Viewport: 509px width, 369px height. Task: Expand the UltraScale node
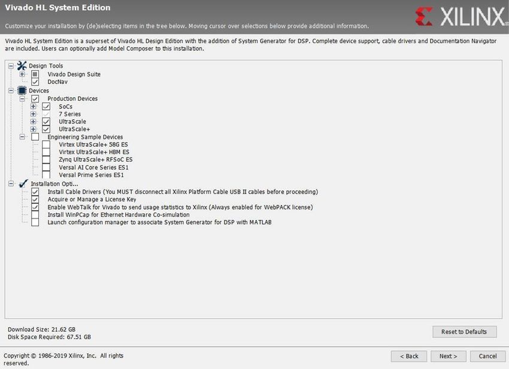point(33,122)
